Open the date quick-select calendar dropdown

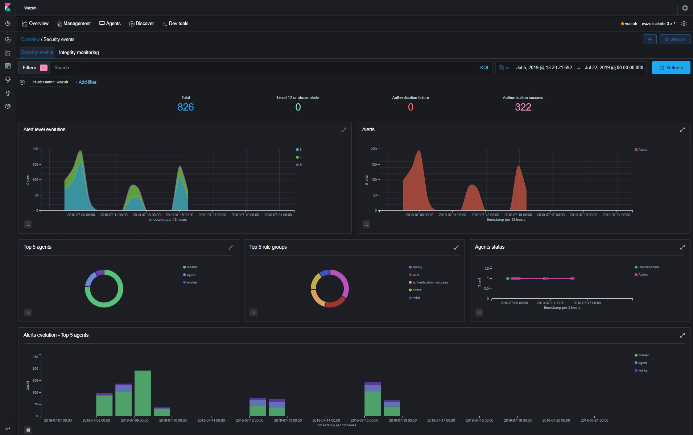point(504,68)
